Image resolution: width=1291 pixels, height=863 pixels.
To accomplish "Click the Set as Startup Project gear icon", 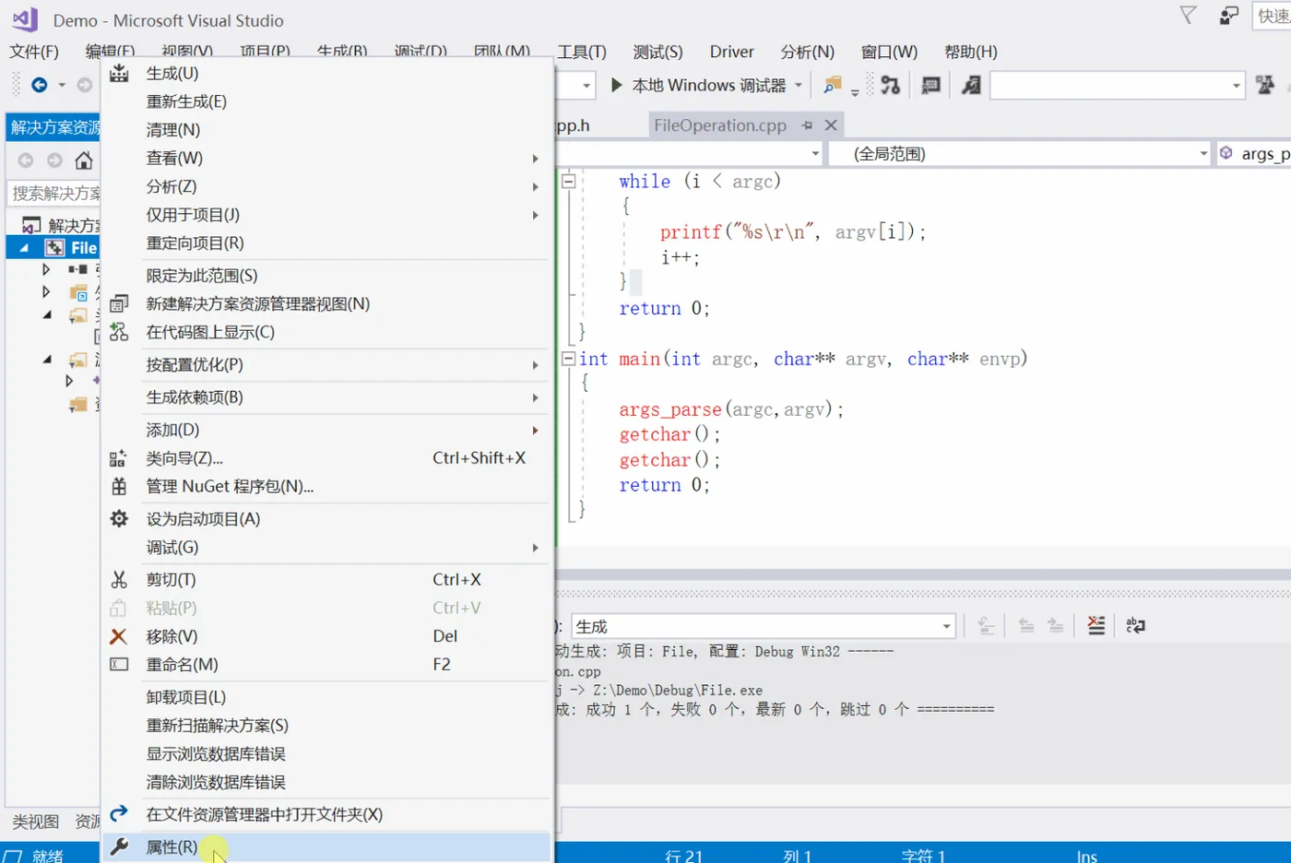I will 119,519.
